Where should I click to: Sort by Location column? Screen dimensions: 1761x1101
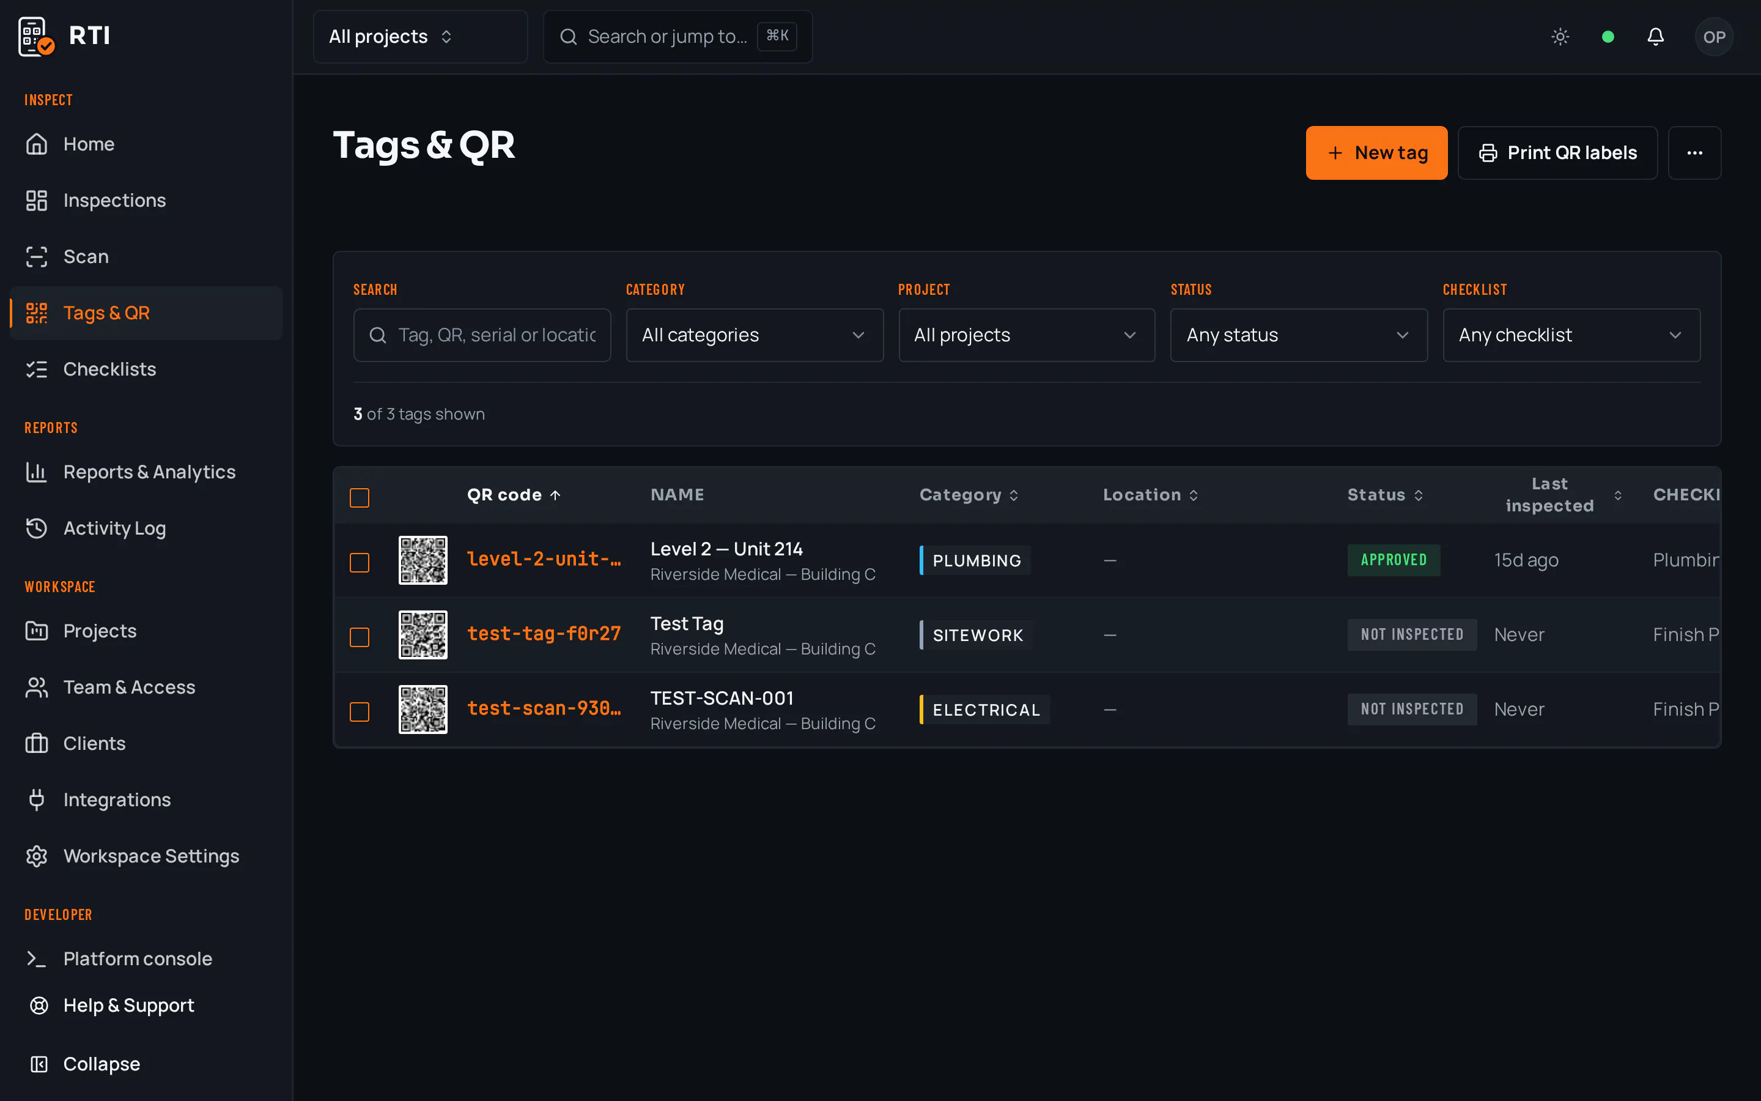[1151, 495]
